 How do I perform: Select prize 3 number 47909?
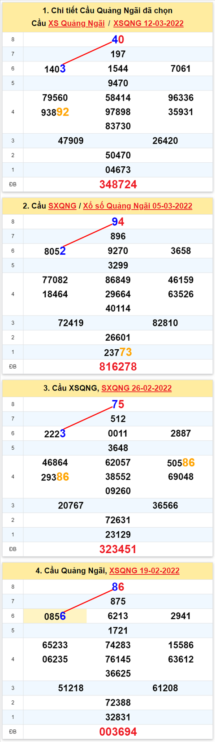pos(71,141)
